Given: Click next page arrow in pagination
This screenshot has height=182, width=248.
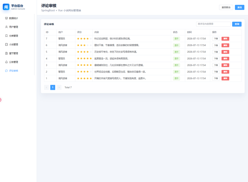Looking at the screenshot, I should (x=59, y=87).
